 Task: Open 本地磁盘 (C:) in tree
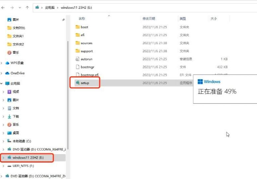[x=22, y=141]
